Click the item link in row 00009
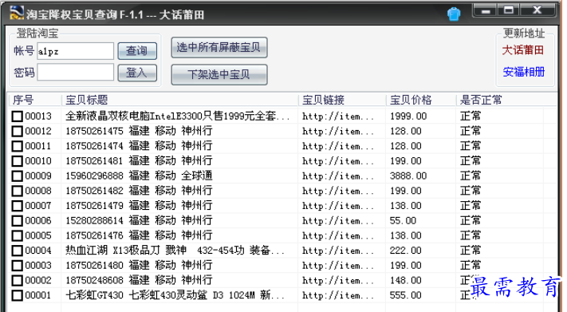Image resolution: width=567 pixels, height=312 pixels. coord(338,176)
